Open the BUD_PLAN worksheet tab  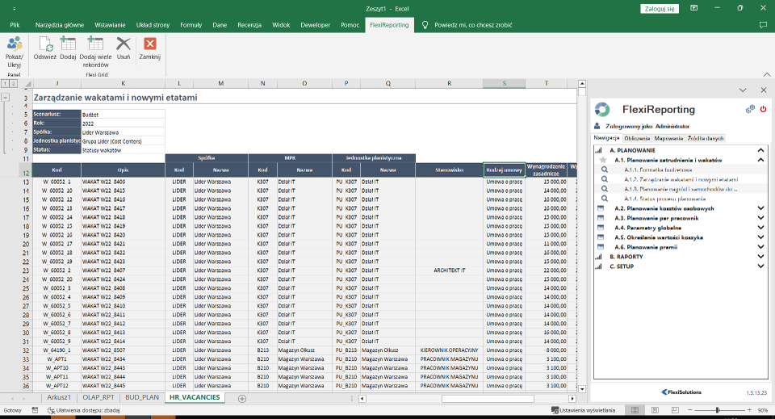click(x=141, y=398)
